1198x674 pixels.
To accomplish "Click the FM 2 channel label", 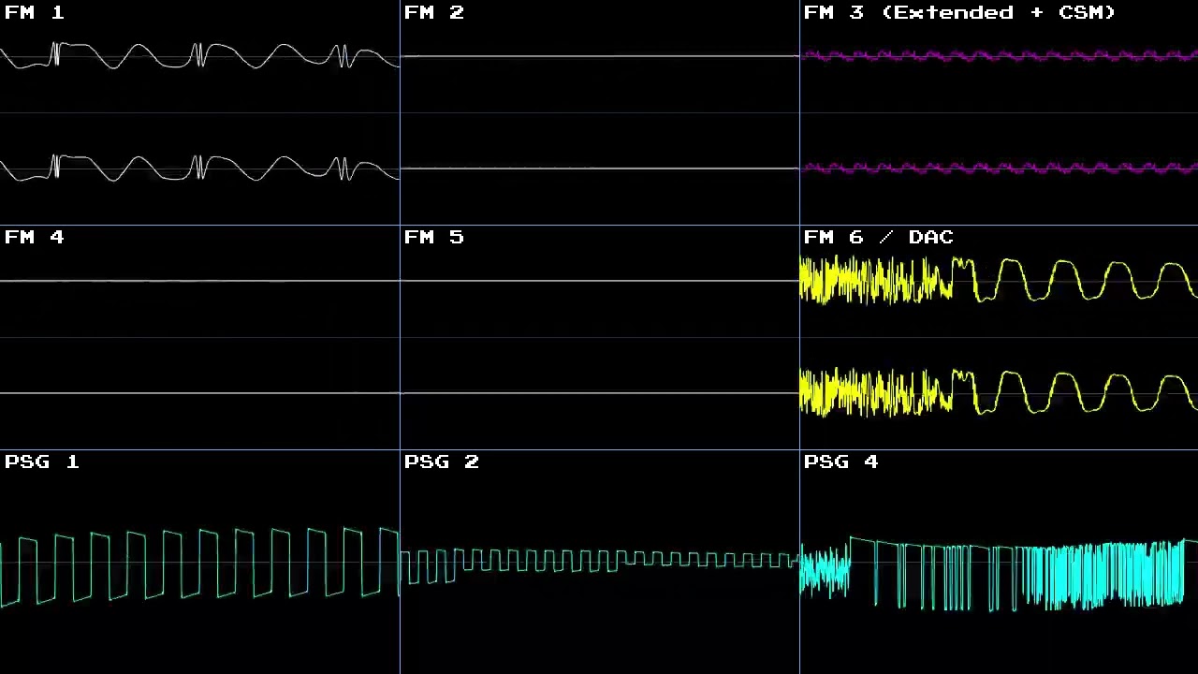I will (x=434, y=12).
